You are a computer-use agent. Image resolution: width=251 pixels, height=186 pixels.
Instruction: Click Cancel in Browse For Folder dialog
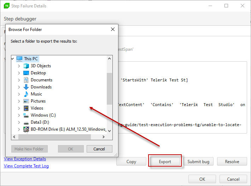99,149
